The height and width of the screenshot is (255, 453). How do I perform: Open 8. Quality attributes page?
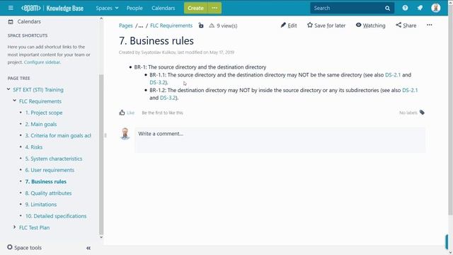pyautogui.click(x=48, y=193)
